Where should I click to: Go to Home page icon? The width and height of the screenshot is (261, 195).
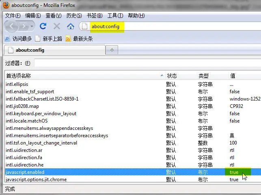coord(71,26)
